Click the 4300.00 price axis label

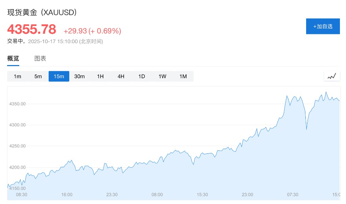18,125
